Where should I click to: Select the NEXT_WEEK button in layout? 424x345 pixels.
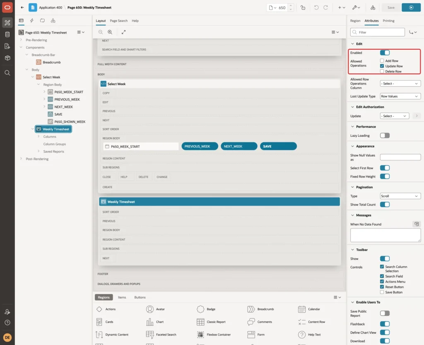pos(239,146)
